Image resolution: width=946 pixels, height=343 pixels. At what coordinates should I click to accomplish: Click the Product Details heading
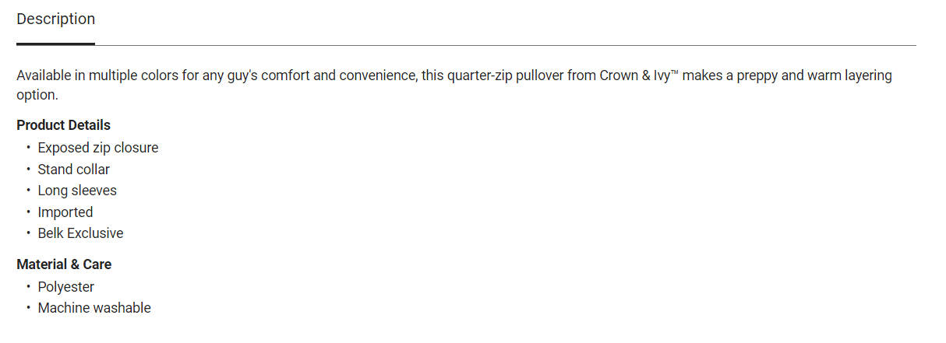tap(63, 125)
